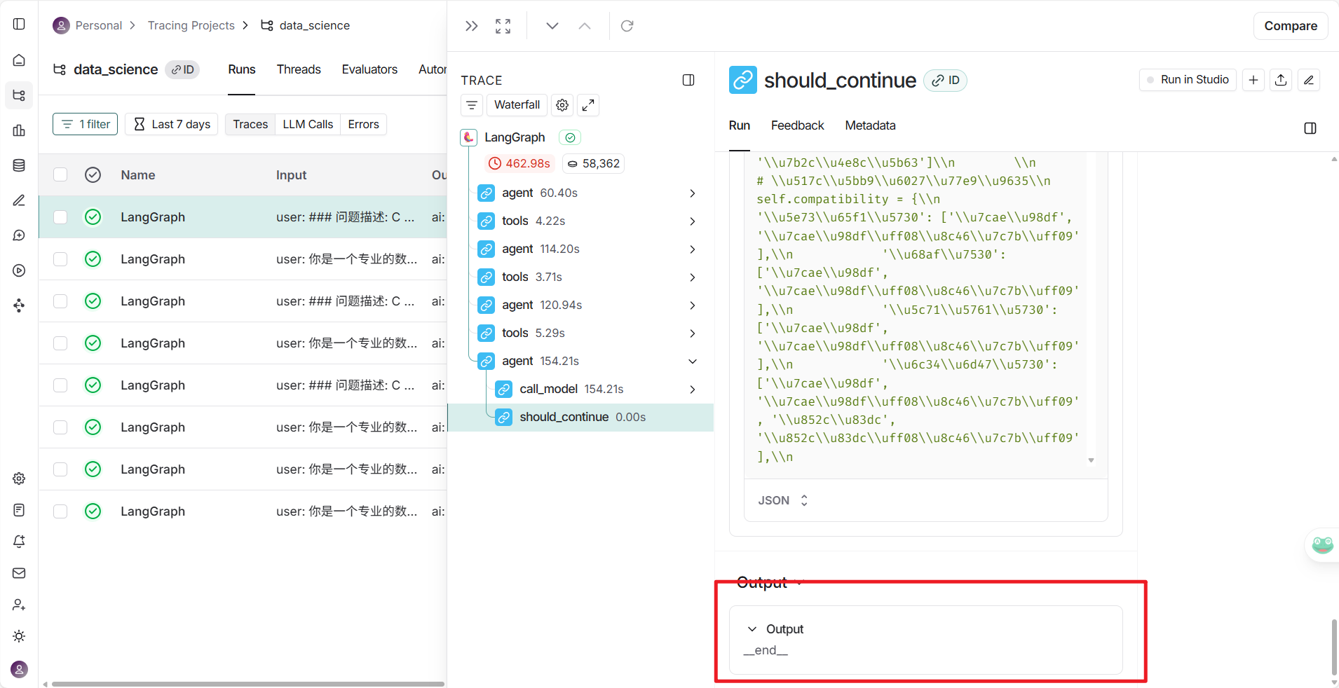Viewport: 1339px width, 688px height.
Task: Switch to the Threads tab
Action: (x=299, y=69)
